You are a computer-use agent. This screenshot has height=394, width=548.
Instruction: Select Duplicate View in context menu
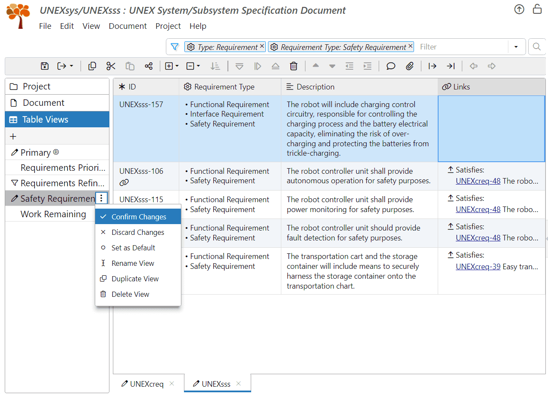(x=138, y=279)
